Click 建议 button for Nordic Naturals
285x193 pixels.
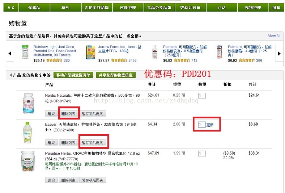pos(51,114)
